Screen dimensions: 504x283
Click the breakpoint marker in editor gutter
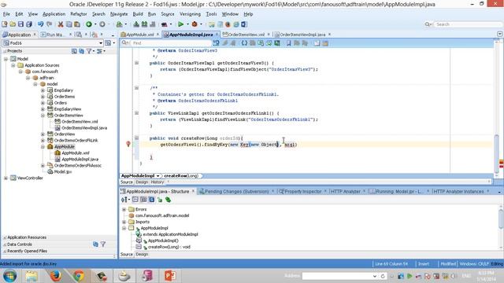pyautogui.click(x=128, y=144)
